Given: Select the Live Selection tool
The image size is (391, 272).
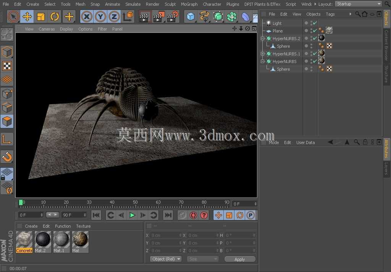Looking at the screenshot, I should [13, 17].
